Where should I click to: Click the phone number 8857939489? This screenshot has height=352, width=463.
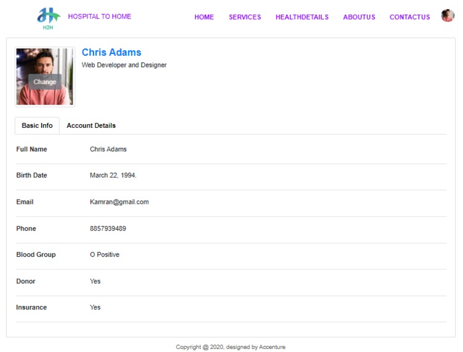pos(108,229)
